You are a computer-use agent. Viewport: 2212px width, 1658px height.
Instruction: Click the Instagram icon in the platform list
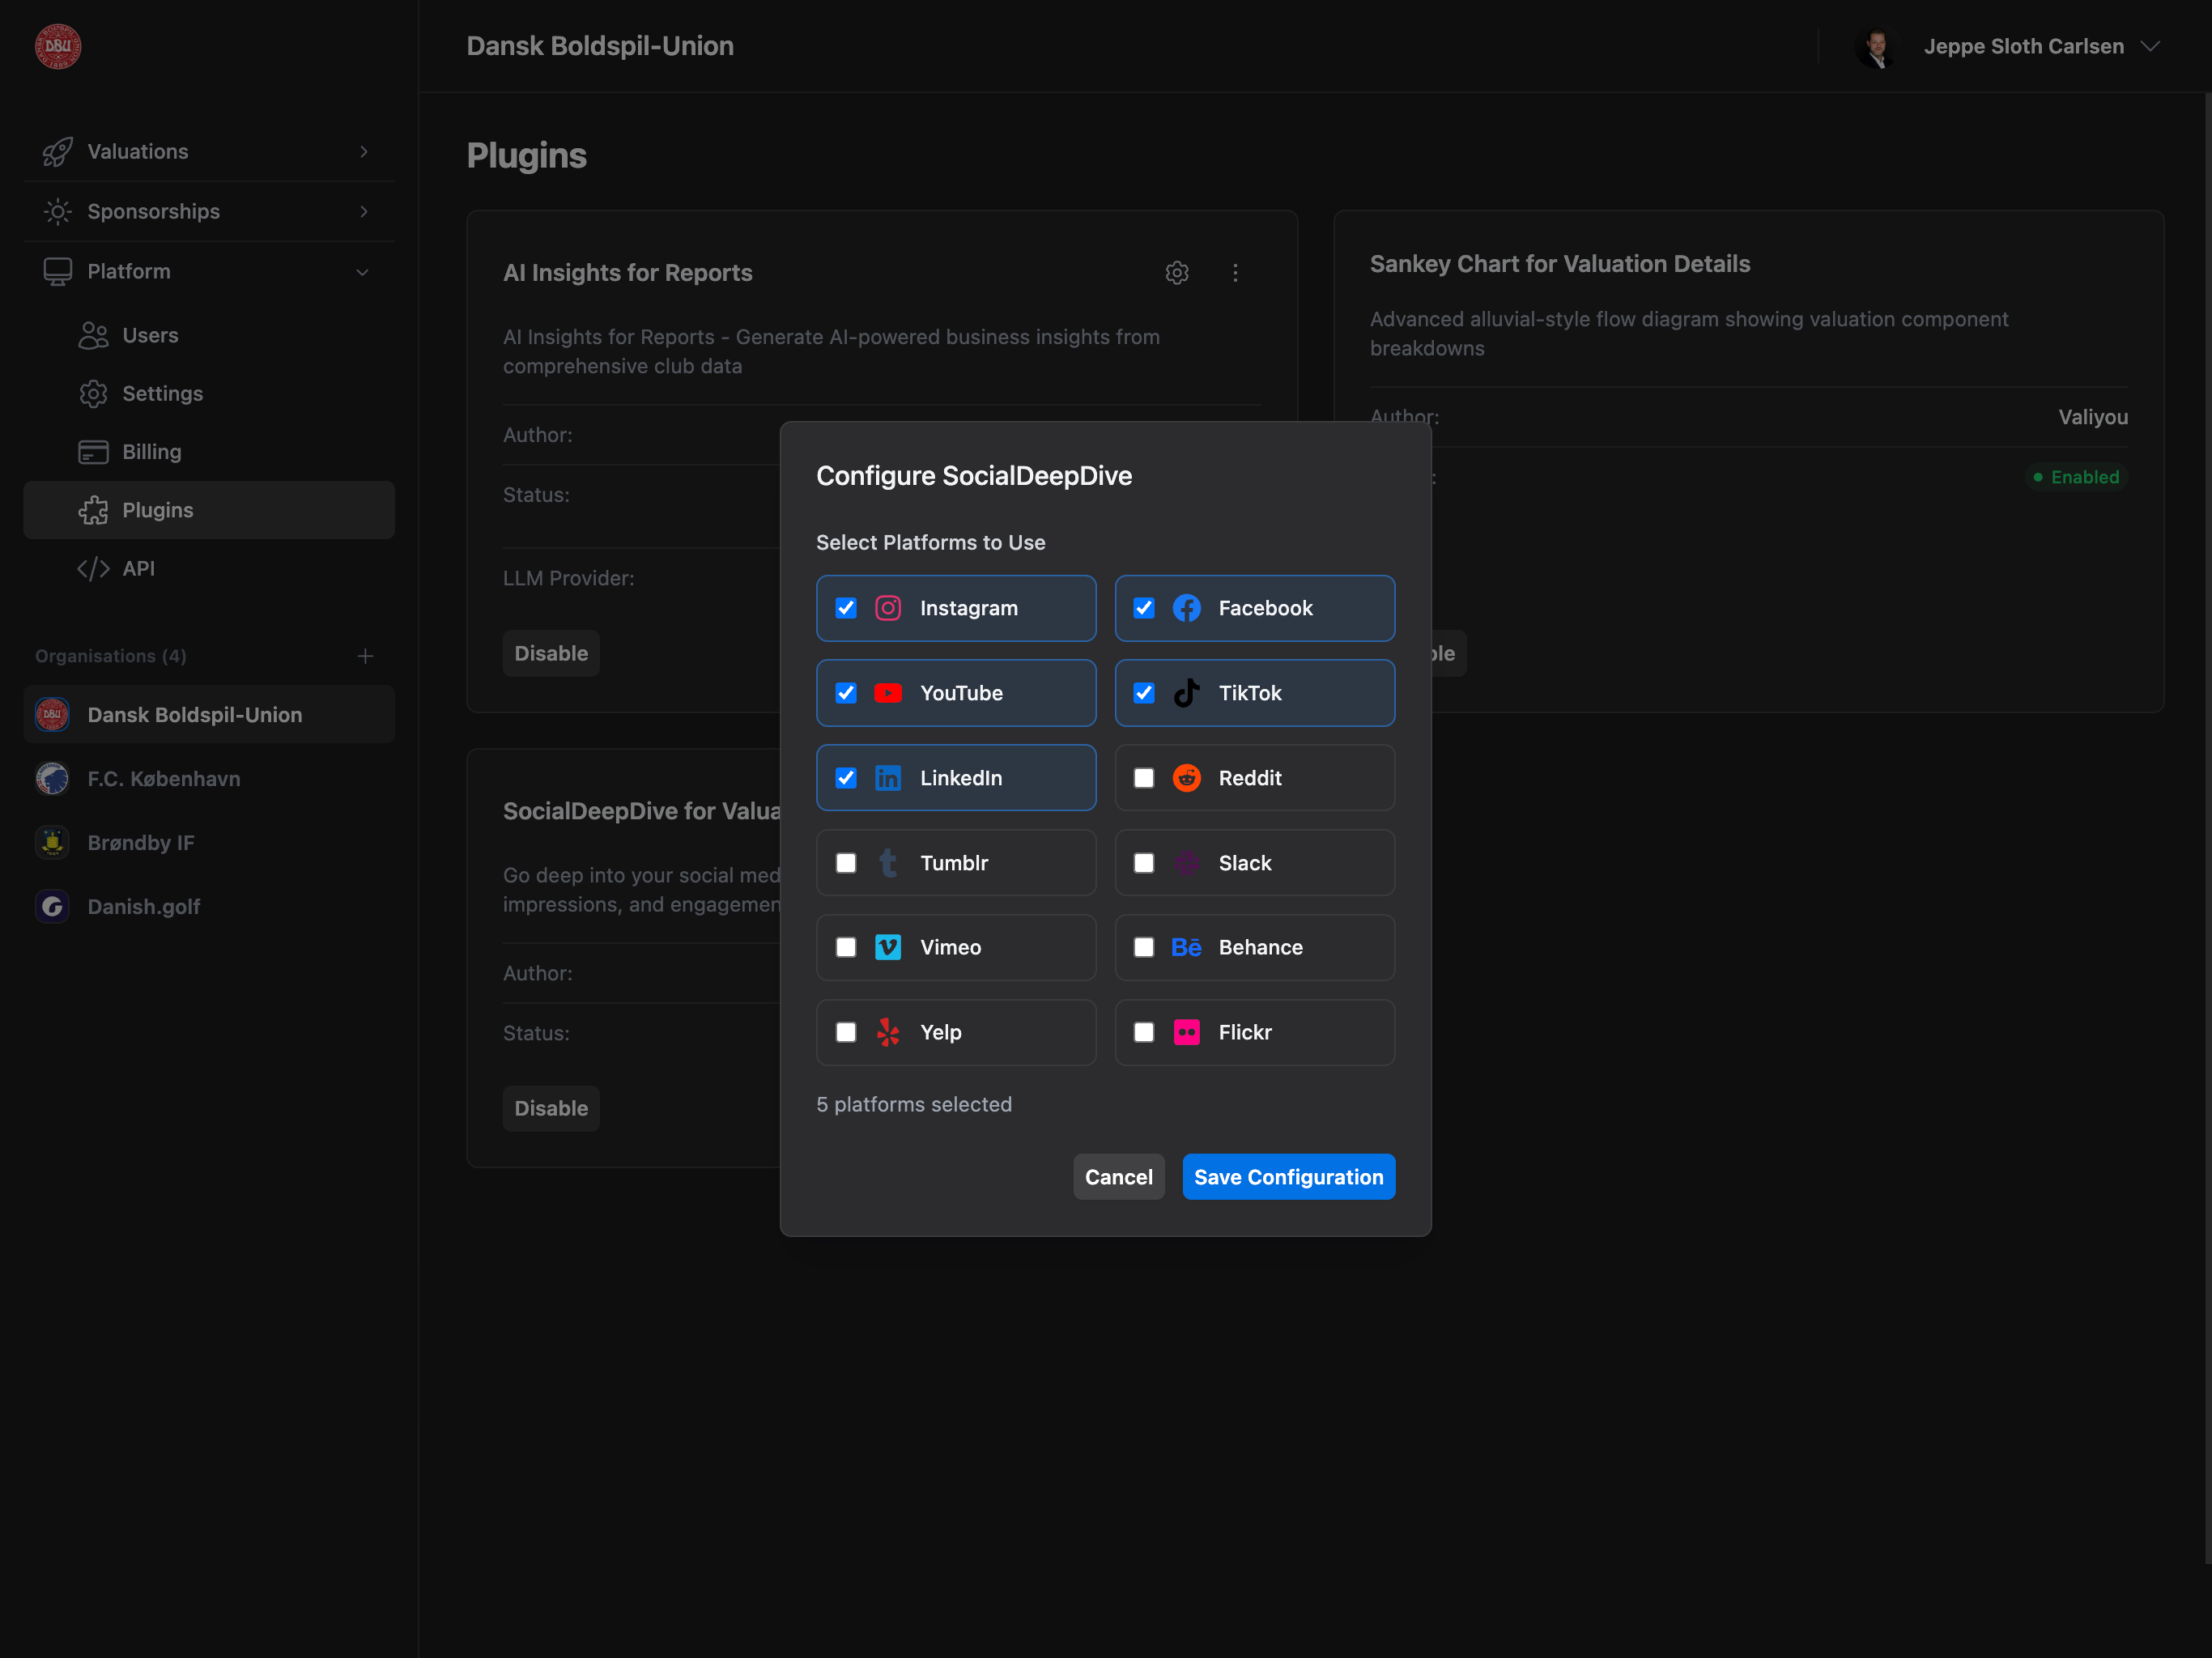pyautogui.click(x=888, y=607)
